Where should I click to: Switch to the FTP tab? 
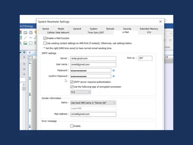149,33
